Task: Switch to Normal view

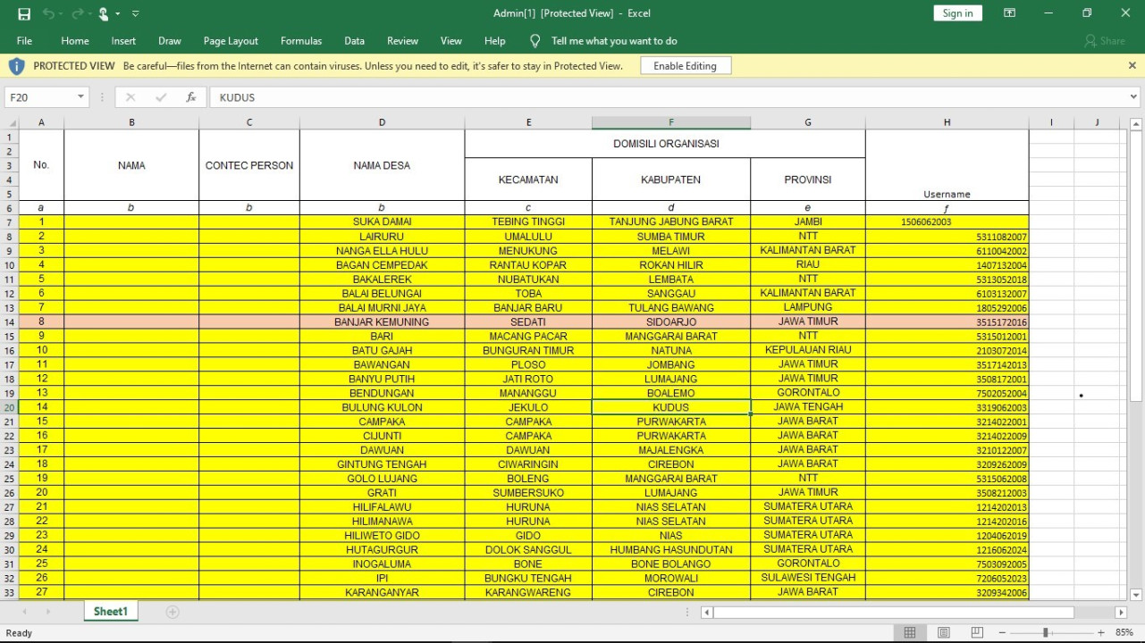Action: click(x=910, y=632)
